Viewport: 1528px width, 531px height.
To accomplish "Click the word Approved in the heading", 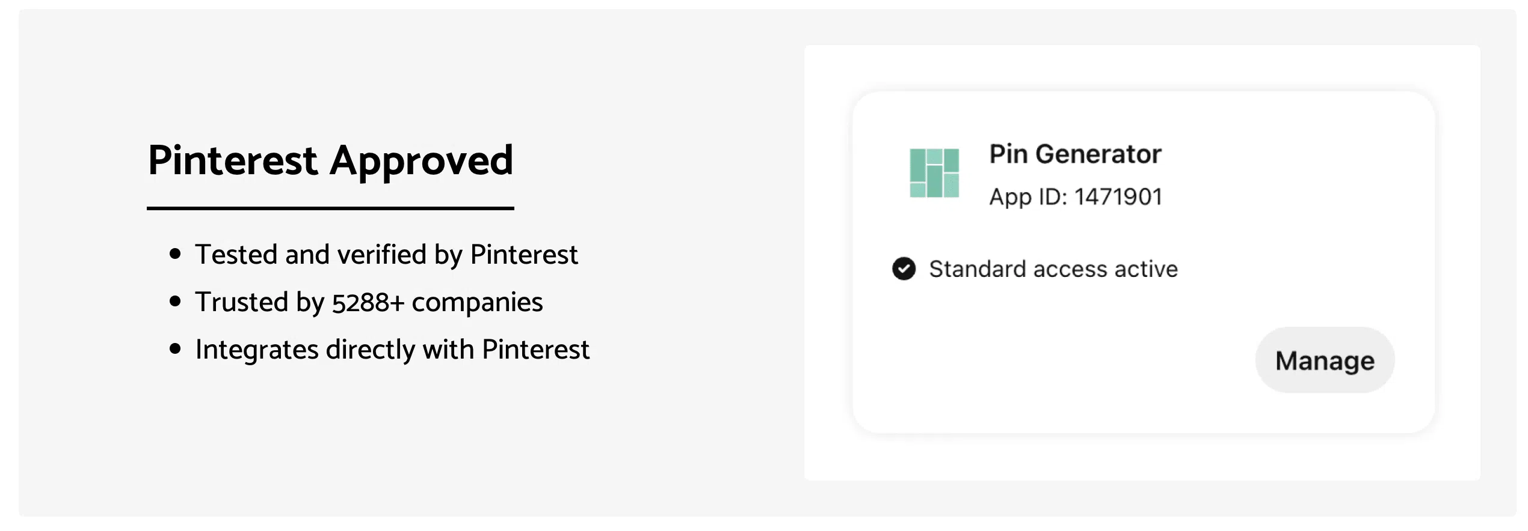I will point(421,160).
